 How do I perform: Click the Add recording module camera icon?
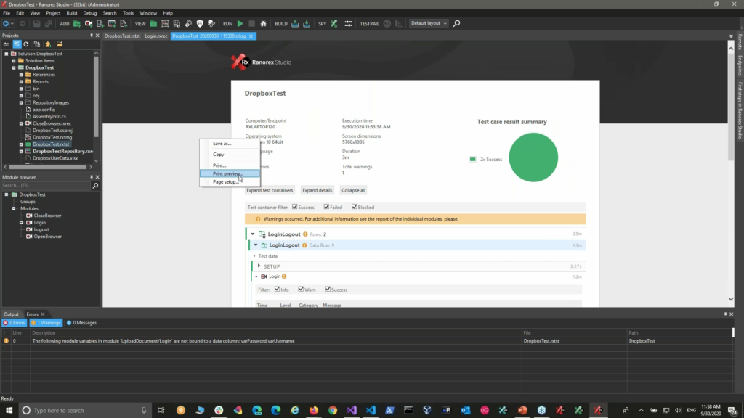point(88,23)
